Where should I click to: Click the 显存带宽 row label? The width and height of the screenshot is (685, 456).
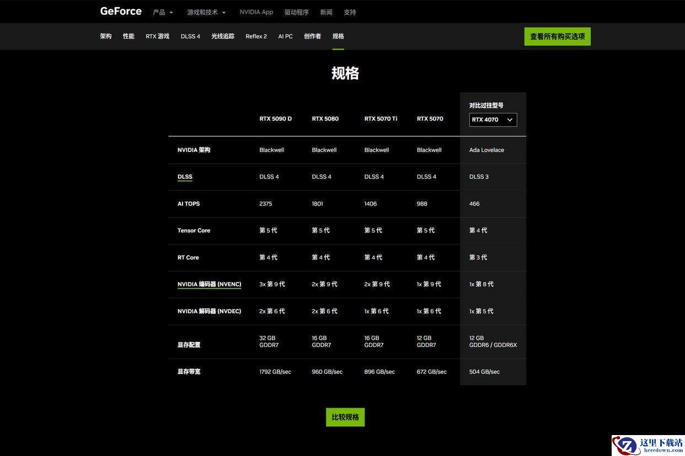(x=189, y=372)
